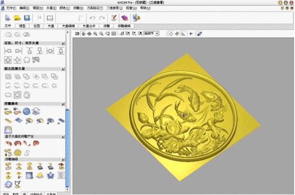Click the nesting vectors icon

click(x=36, y=60)
